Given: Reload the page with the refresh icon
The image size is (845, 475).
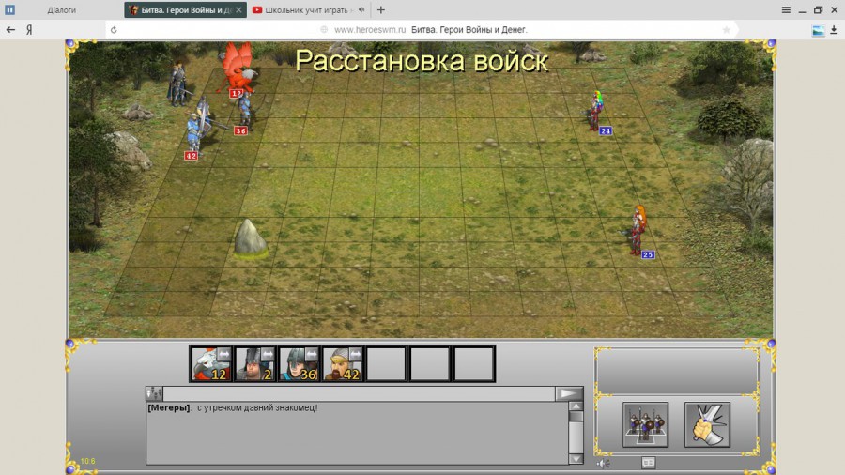Looking at the screenshot, I should pos(114,30).
